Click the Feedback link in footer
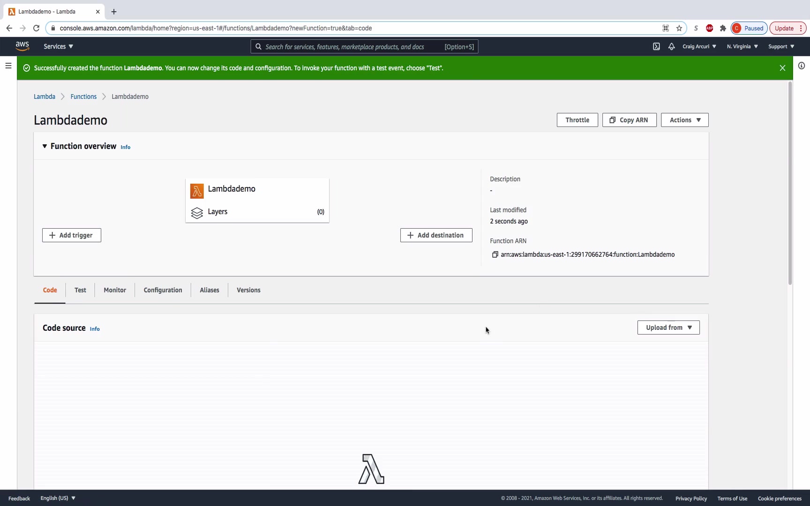 click(19, 499)
